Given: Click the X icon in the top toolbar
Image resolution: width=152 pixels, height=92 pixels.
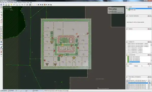Looking at the screenshot, I should point(46,5).
